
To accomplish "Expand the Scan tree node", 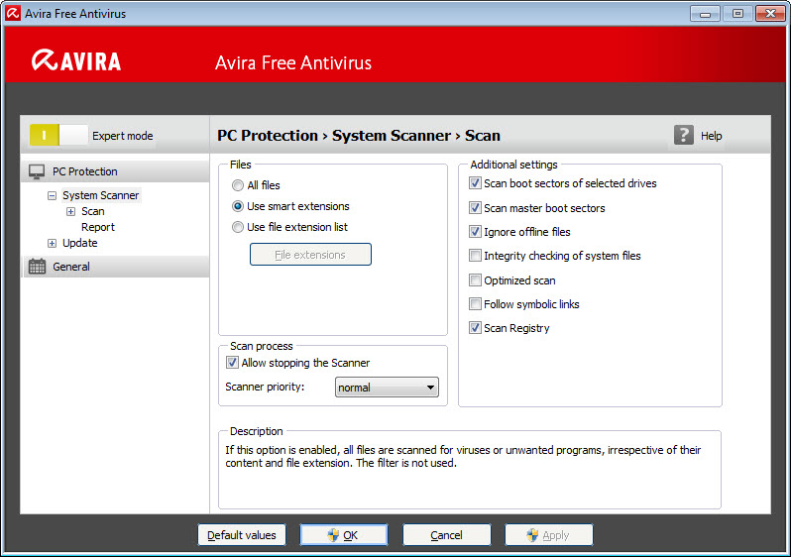I will coord(71,211).
